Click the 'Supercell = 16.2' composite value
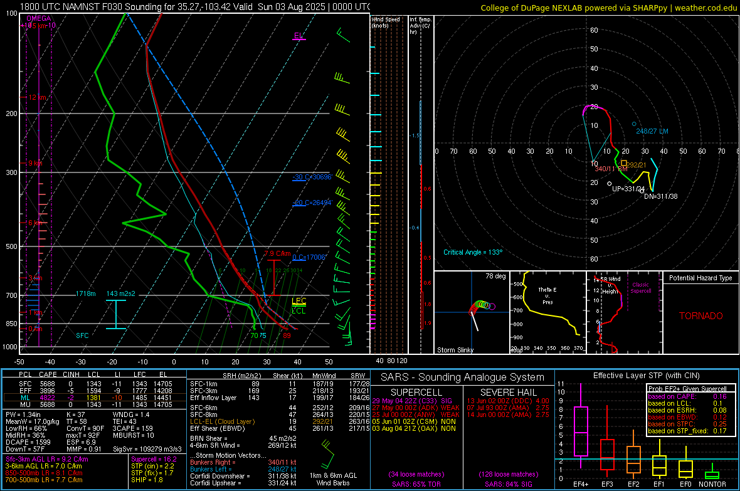 (x=154, y=459)
